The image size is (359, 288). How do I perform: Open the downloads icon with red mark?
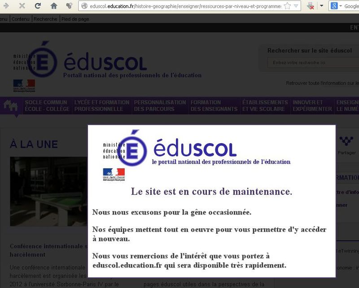pos(311,6)
